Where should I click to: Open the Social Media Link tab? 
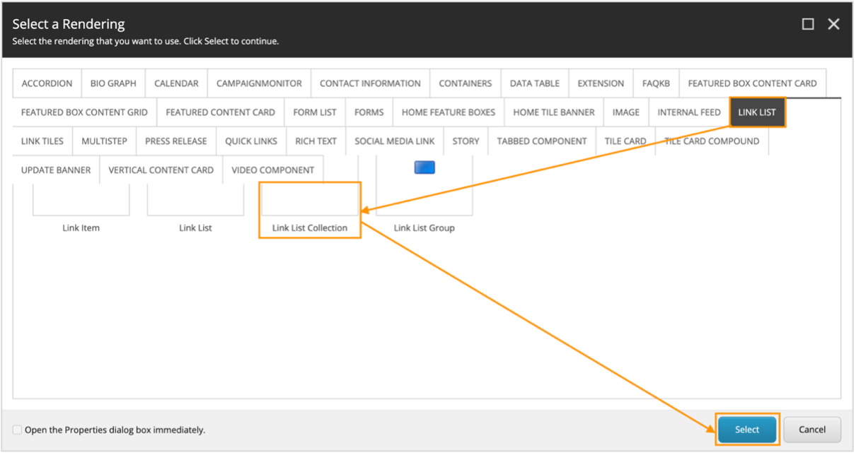pos(394,141)
